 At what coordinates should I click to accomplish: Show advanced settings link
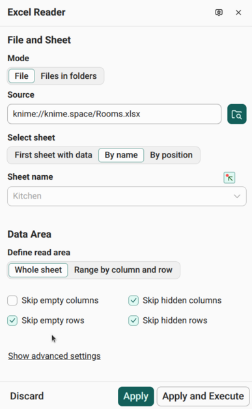pos(54,356)
